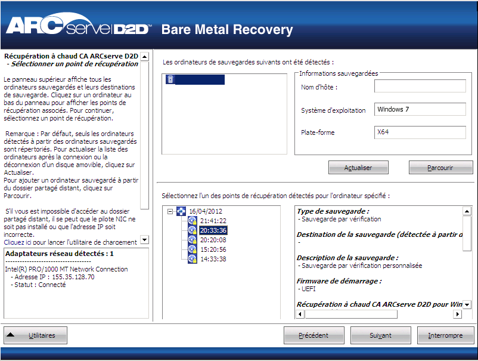Click the recovery point icon beside 15:20:56
The width and height of the screenshot is (478, 361).
click(193, 249)
